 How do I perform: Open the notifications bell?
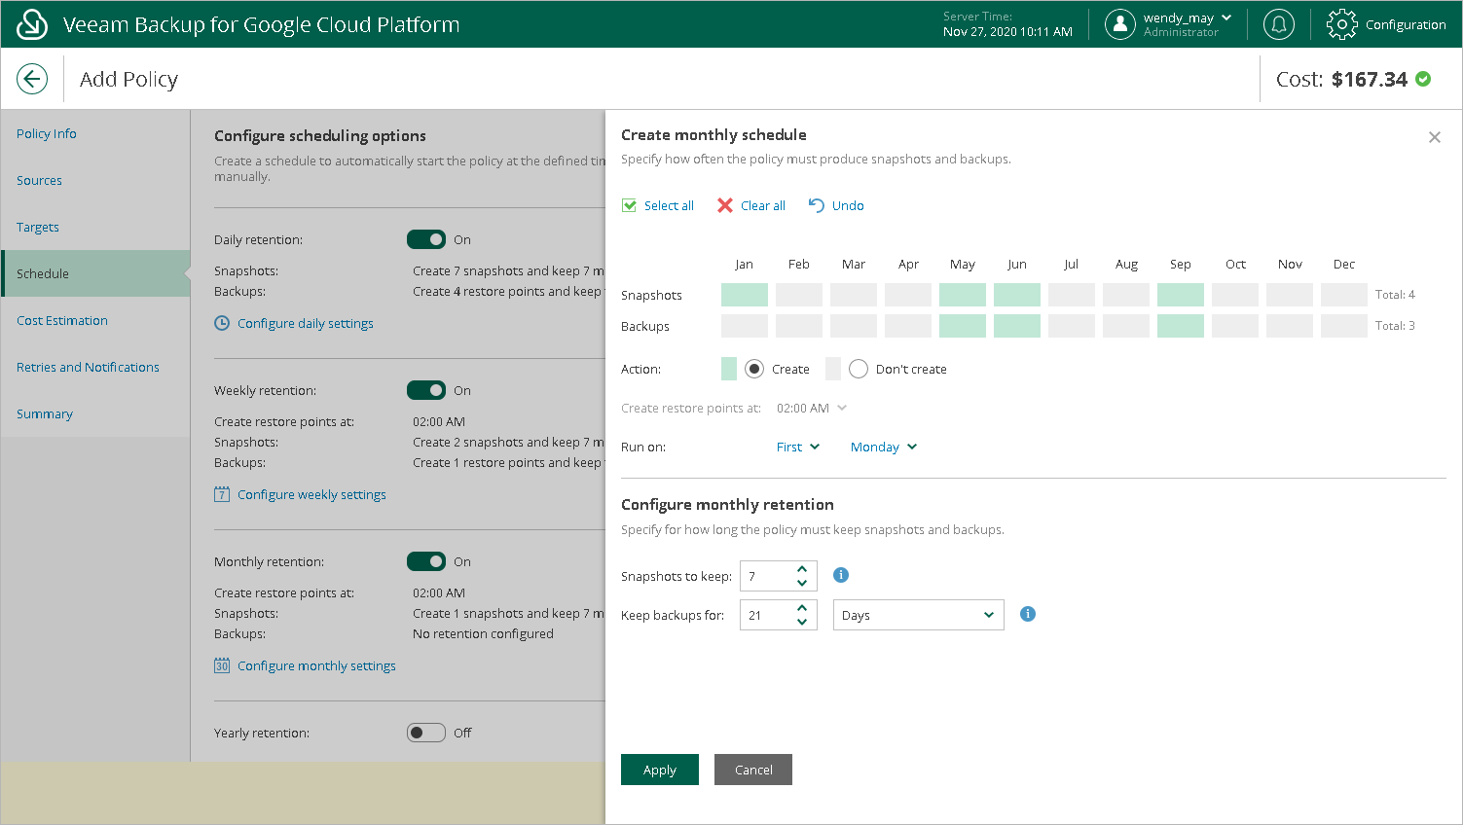(1278, 24)
